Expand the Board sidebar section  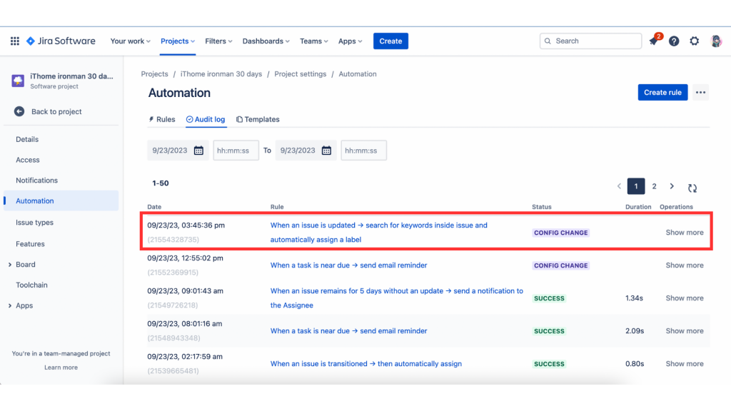coord(10,265)
